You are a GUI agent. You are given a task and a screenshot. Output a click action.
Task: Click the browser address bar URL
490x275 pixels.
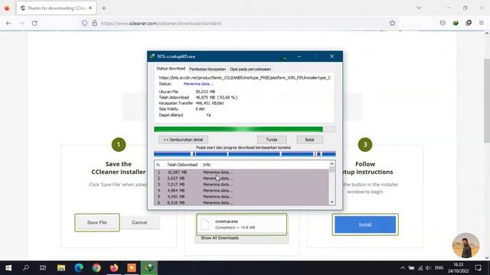click(161, 23)
